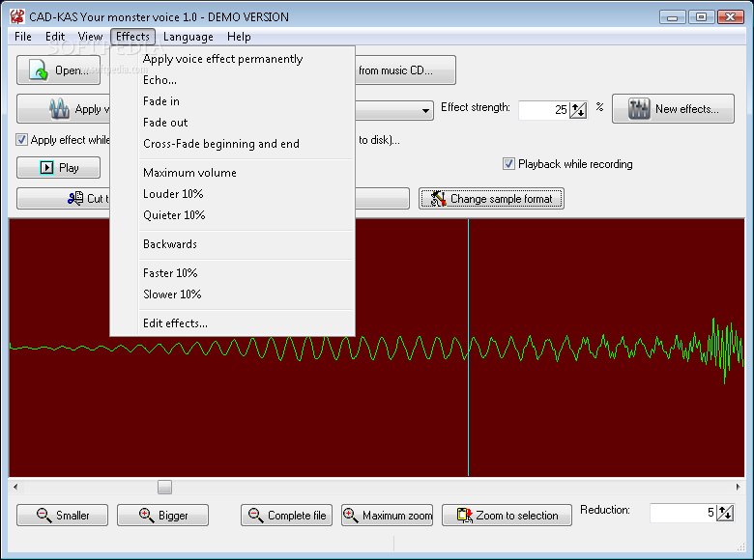Click the waveform Apply voice icon

[59, 109]
